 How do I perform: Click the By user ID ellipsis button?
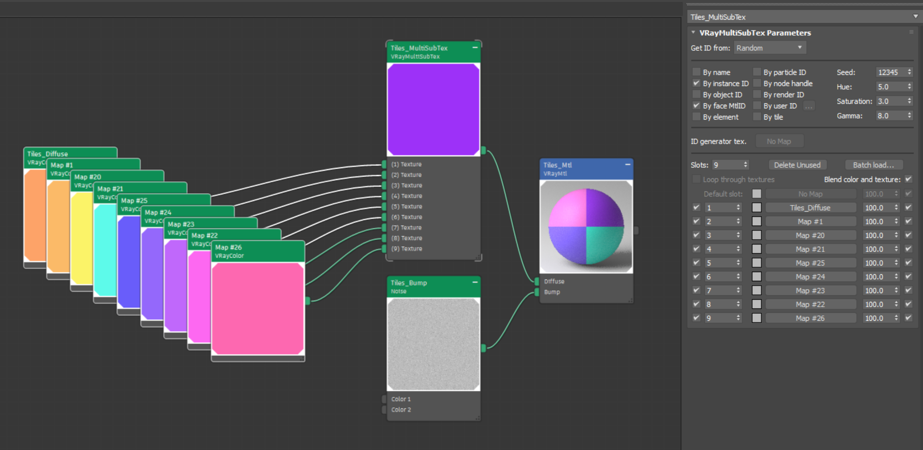(x=808, y=106)
